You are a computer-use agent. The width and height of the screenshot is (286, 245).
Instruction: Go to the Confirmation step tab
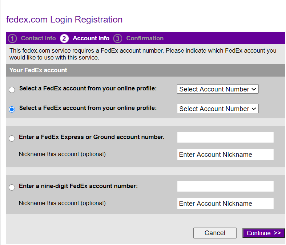pyautogui.click(x=145, y=38)
